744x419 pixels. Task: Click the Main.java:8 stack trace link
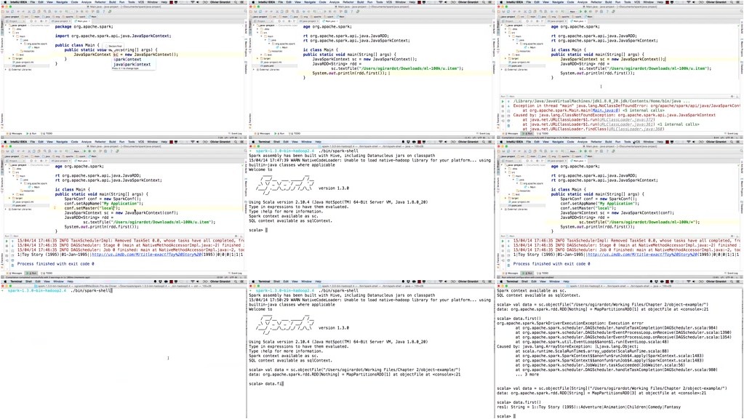coord(605,110)
